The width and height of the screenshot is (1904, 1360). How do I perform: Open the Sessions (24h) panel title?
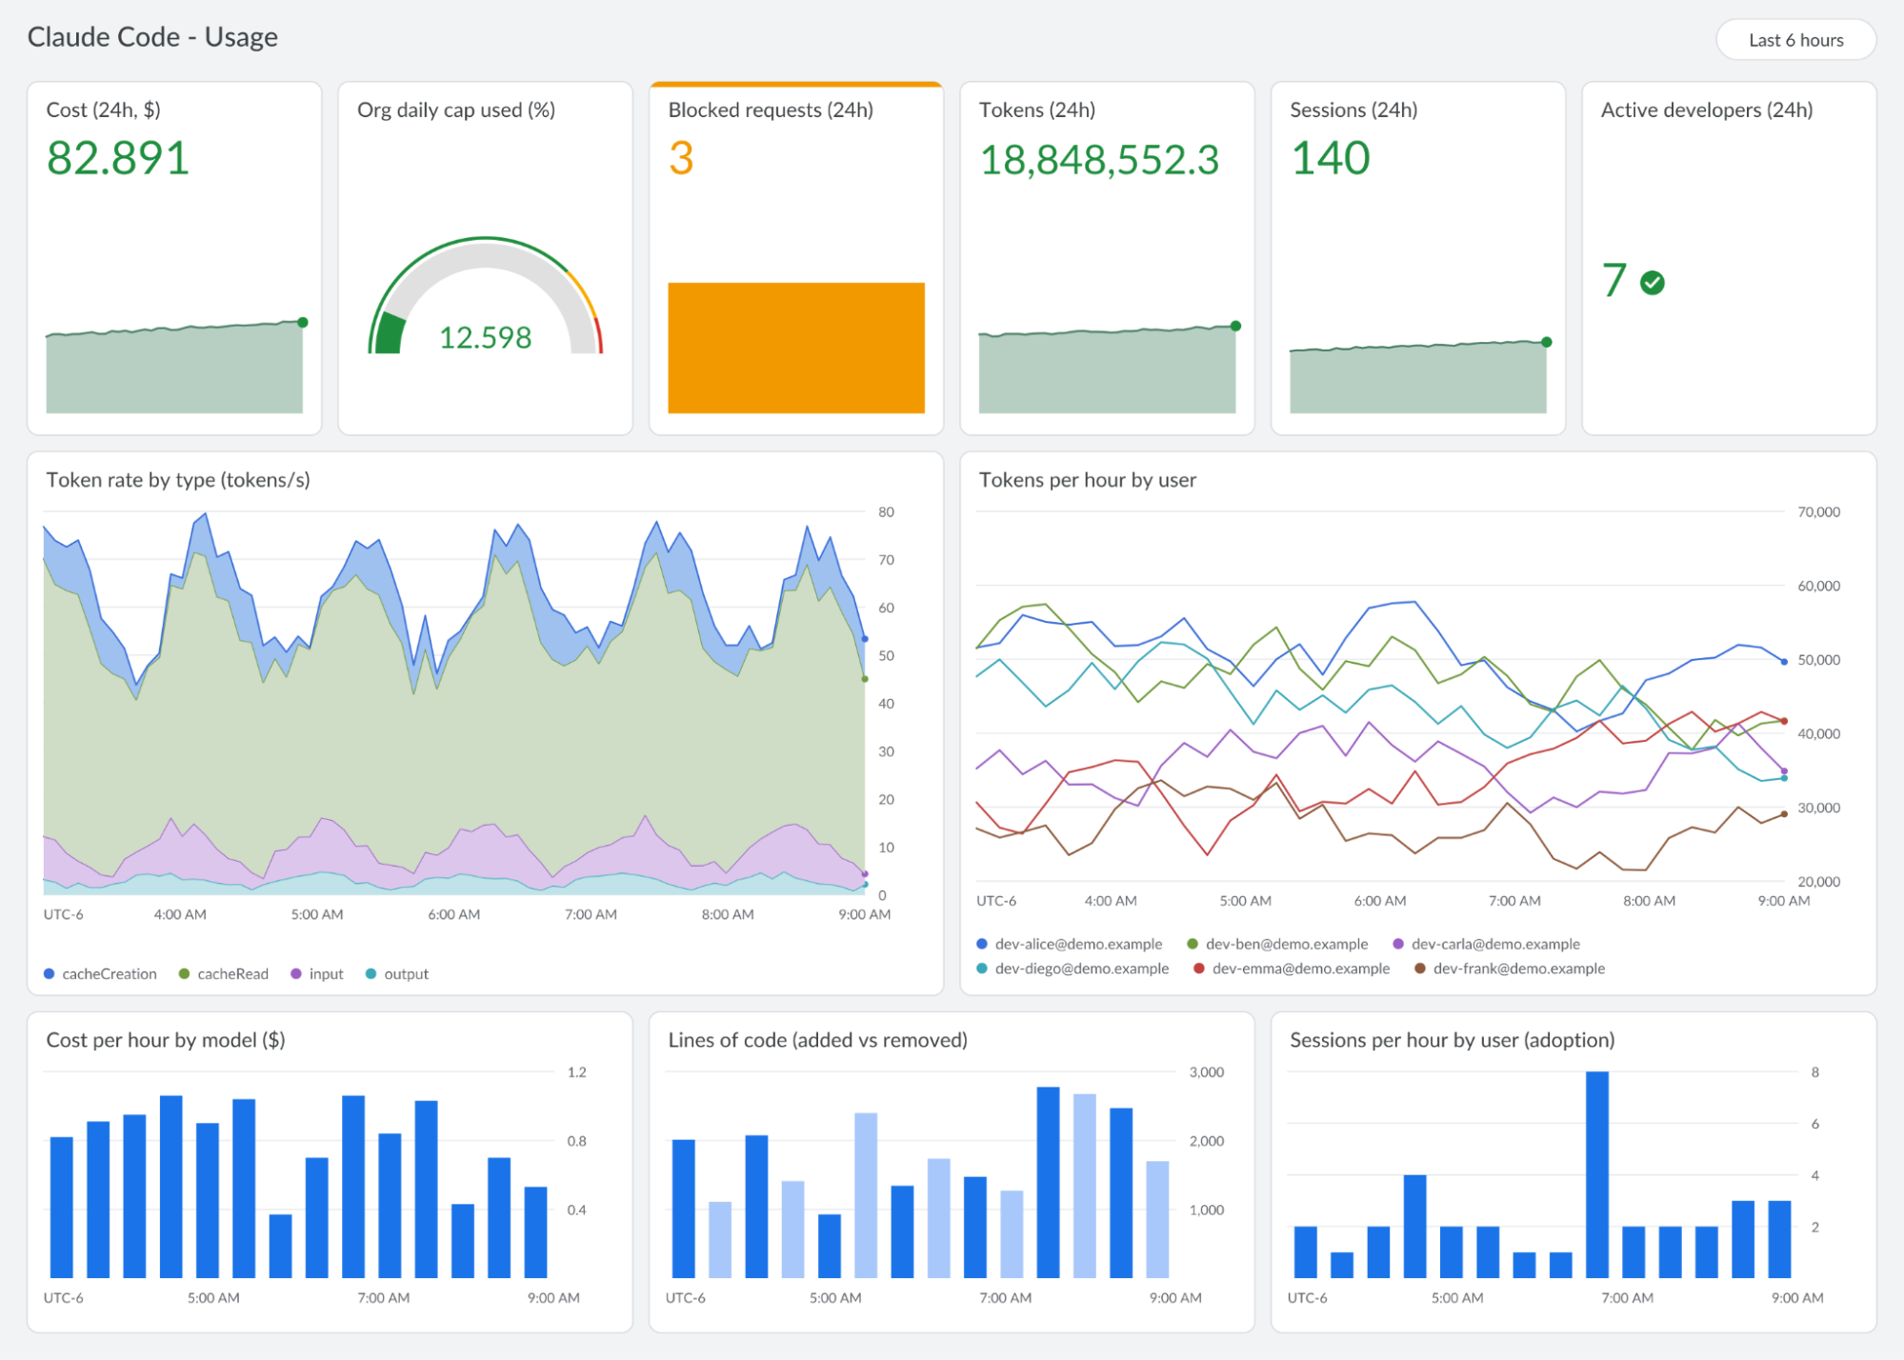(1353, 110)
